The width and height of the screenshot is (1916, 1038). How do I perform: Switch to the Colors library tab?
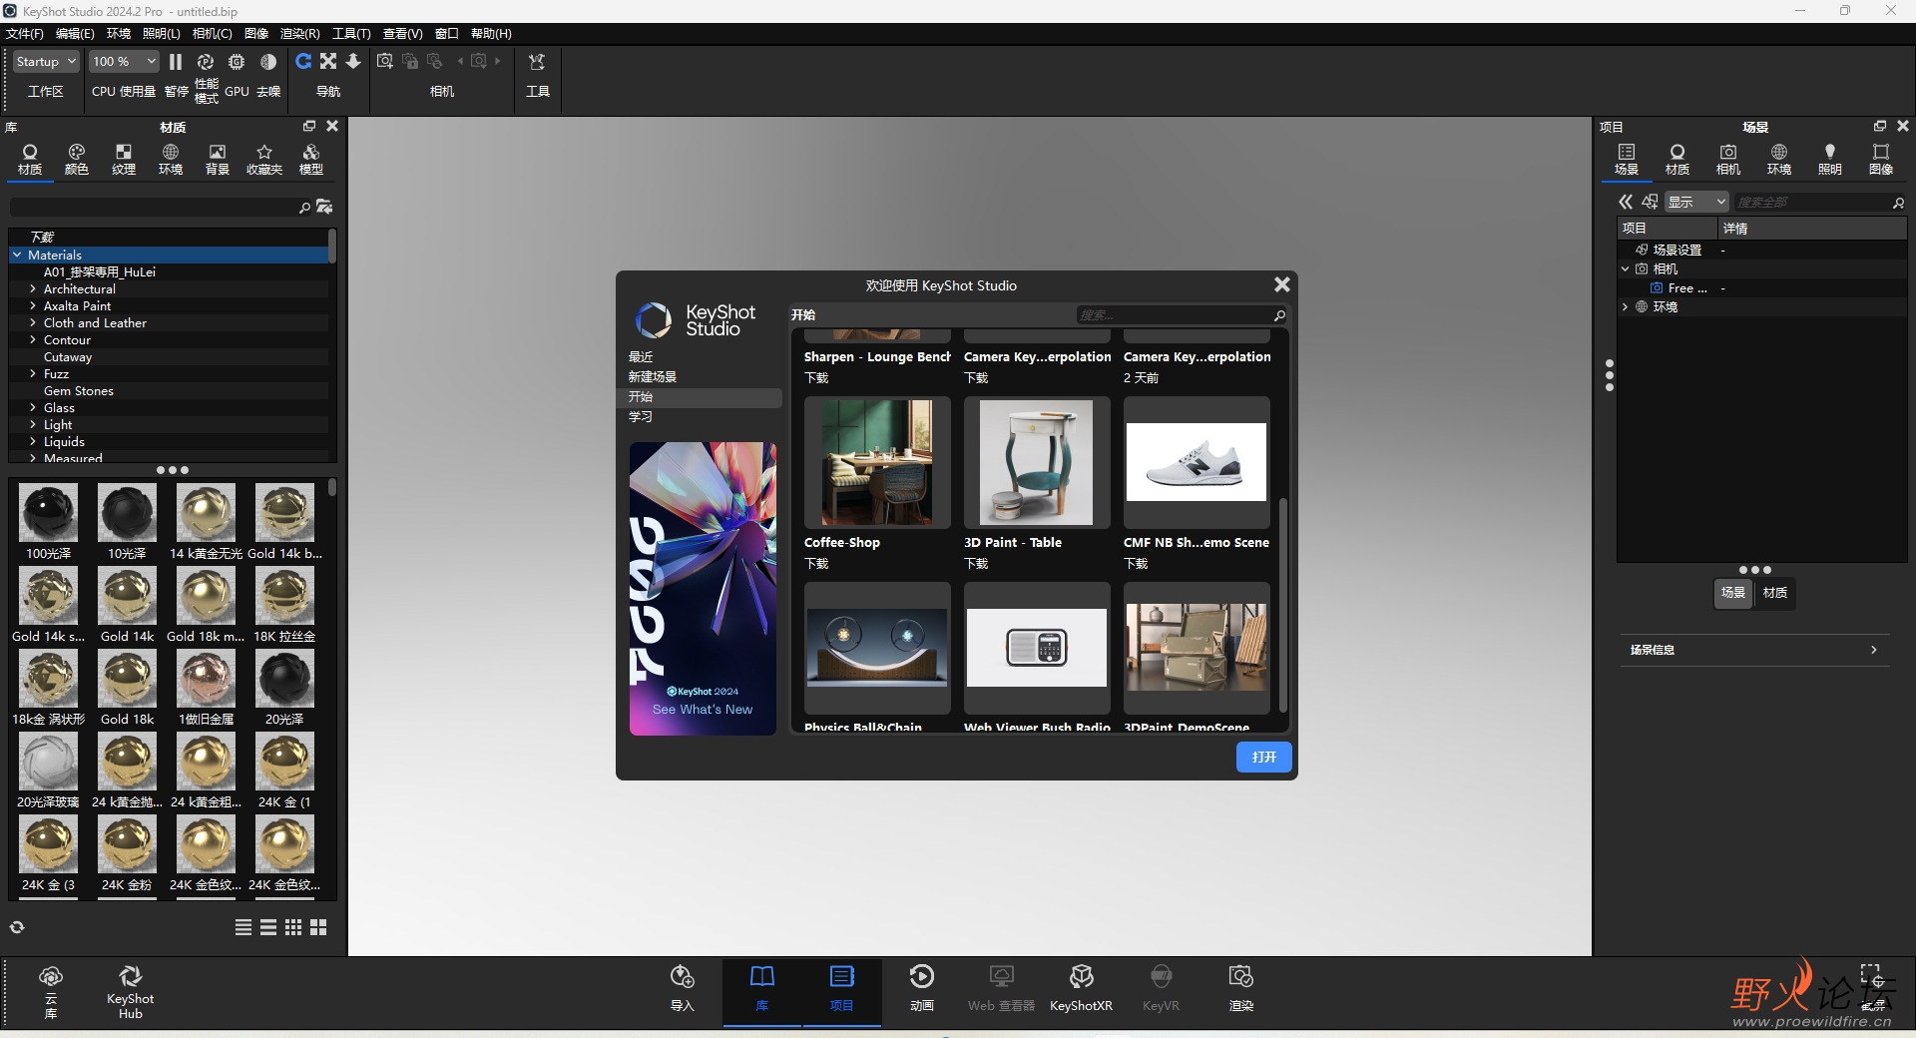tap(77, 160)
